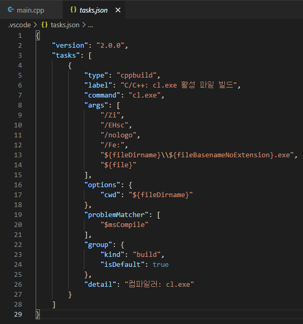Click the "/nologo" argument
Screen dimensions: 303x324
tap(119, 135)
